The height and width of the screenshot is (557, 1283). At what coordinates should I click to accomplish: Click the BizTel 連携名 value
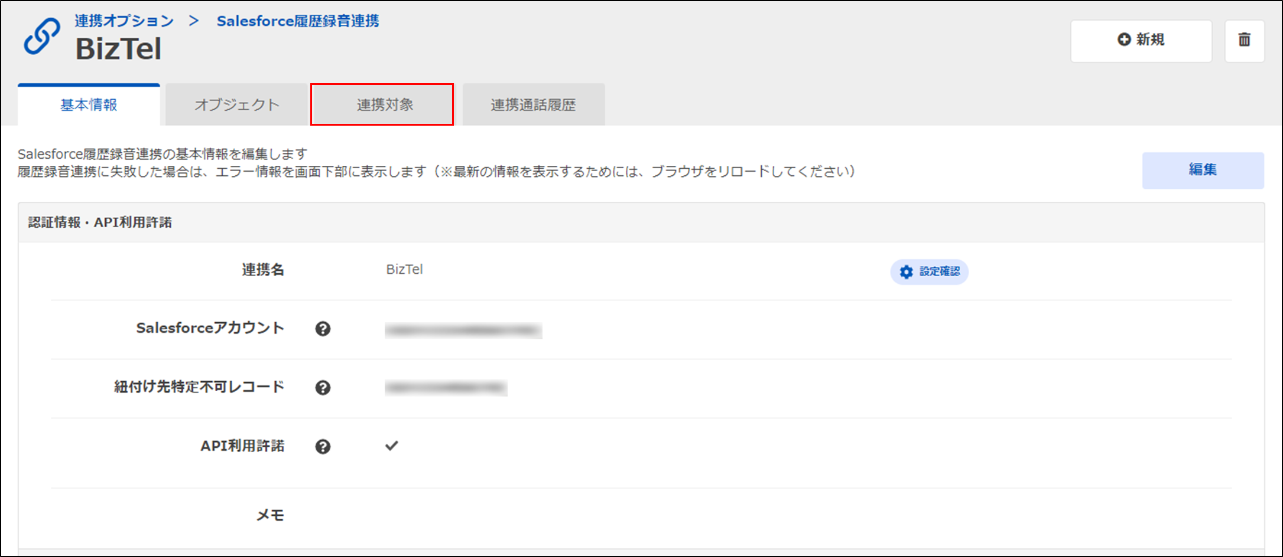404,269
